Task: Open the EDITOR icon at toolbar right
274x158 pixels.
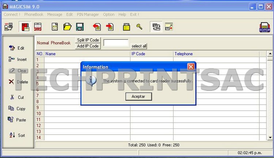Action: (265, 27)
